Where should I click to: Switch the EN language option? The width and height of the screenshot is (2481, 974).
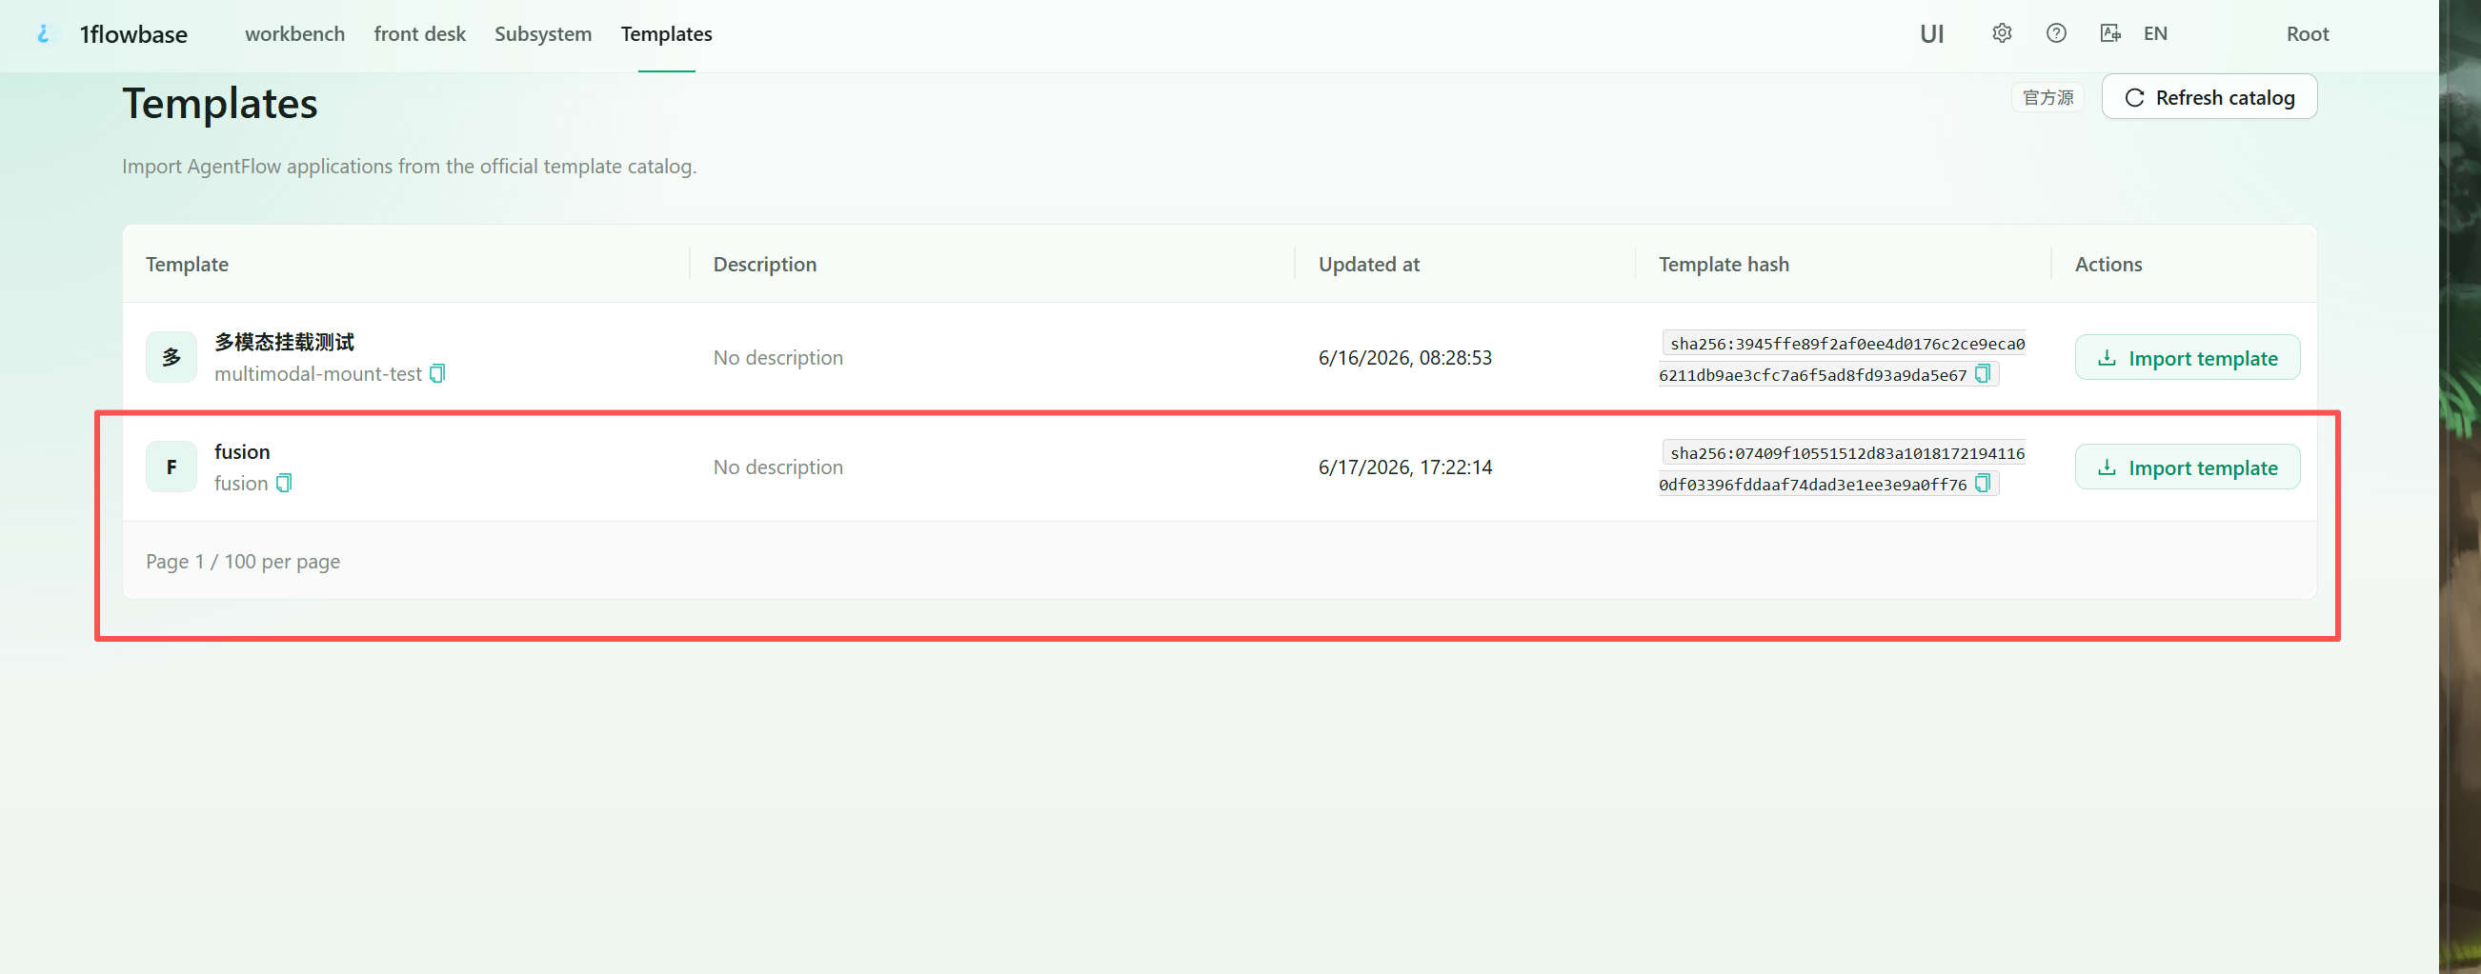pos(2155,33)
